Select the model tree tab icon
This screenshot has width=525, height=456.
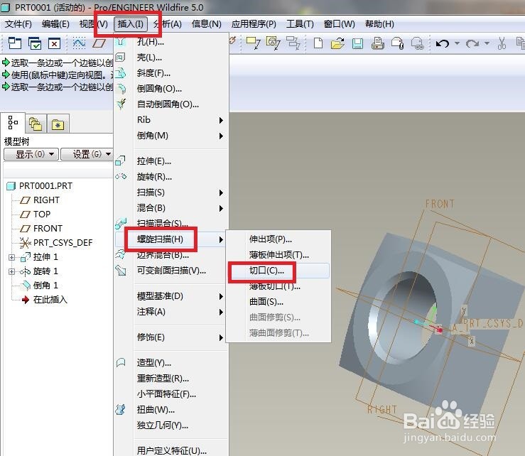point(13,123)
